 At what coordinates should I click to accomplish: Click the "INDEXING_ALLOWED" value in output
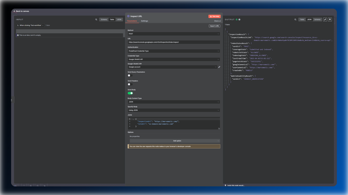[258, 56]
